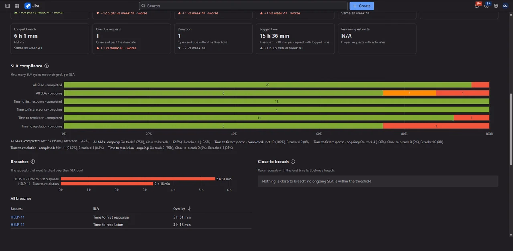This screenshot has width=513, height=251.
Task: Open HELP-11 in Time to first response row
Action: click(x=18, y=217)
